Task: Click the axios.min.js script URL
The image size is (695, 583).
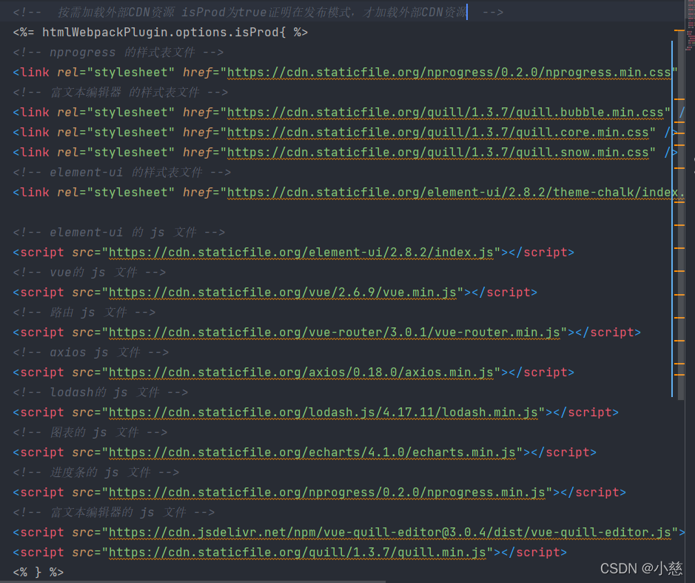Action: tap(301, 372)
